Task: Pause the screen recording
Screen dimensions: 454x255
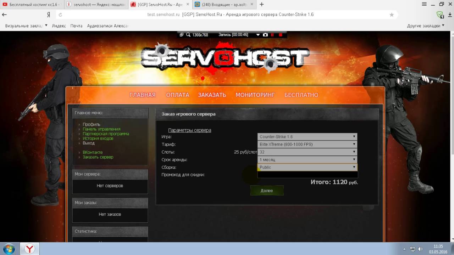Action: [272, 35]
